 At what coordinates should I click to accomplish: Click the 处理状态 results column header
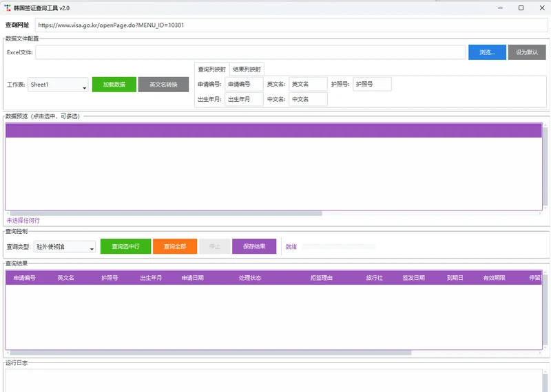click(250, 278)
